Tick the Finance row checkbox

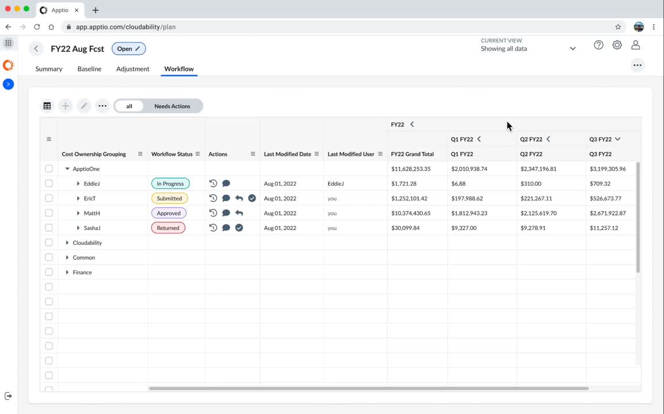49,272
